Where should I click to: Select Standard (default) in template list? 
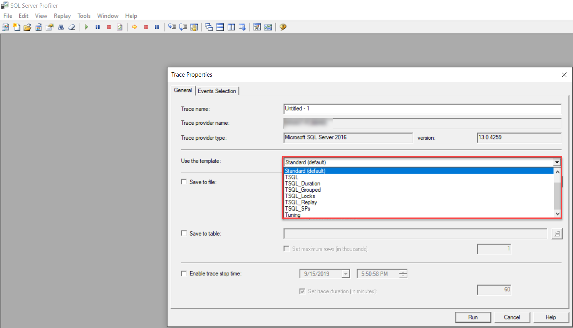[x=419, y=171]
